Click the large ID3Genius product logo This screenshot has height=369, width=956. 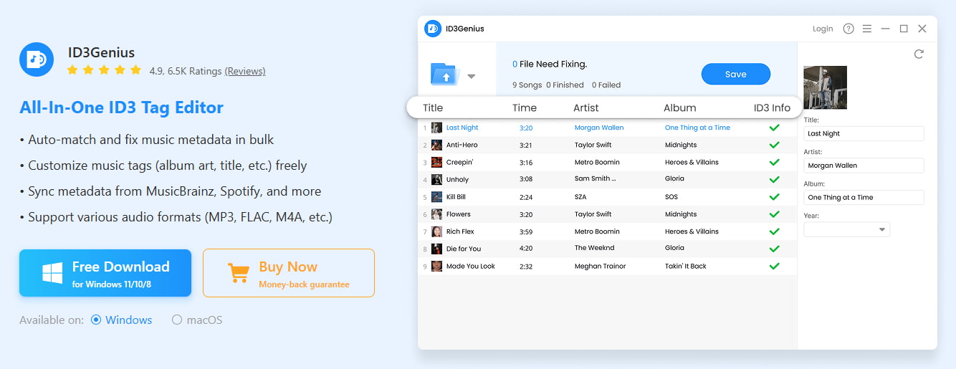click(x=37, y=59)
